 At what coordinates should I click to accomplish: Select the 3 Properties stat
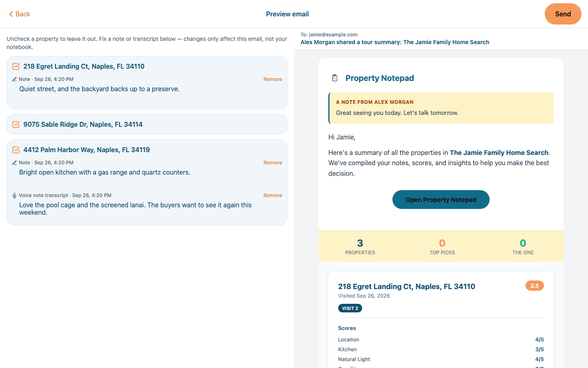(x=360, y=247)
